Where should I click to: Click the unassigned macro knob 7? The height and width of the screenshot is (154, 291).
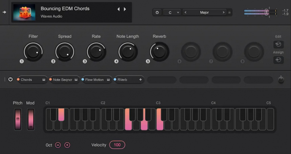coord(222,52)
